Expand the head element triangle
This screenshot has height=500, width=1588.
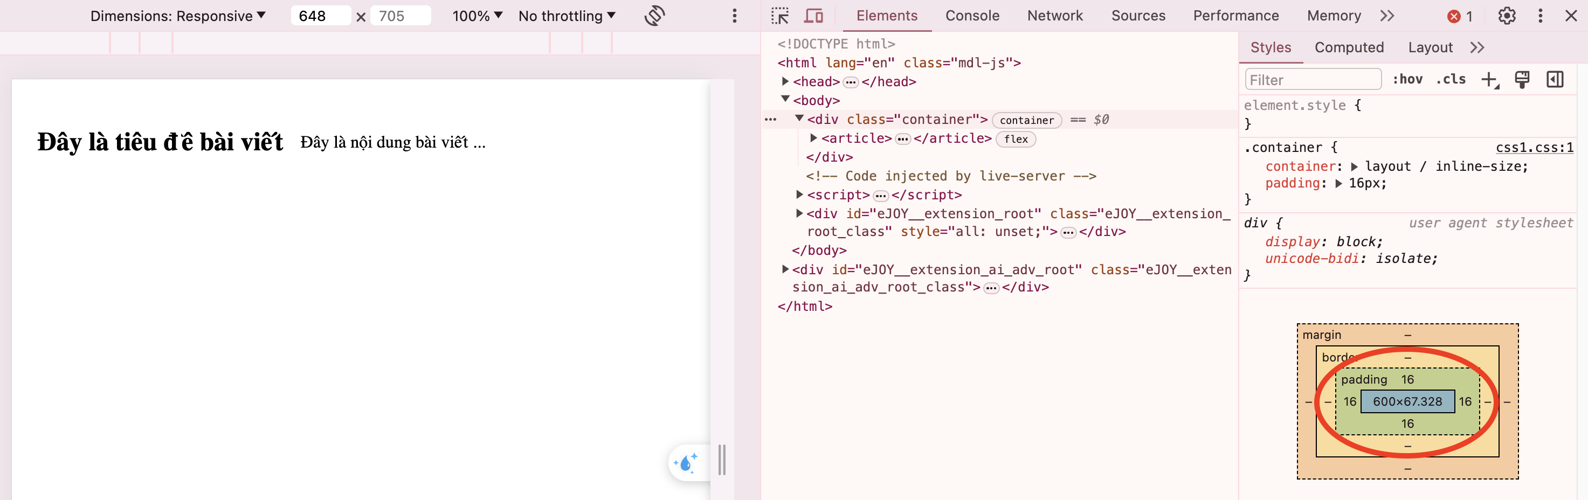click(x=785, y=81)
